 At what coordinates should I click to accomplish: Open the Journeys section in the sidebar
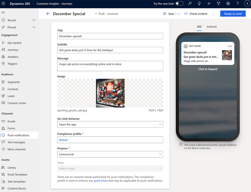pos(13,50)
